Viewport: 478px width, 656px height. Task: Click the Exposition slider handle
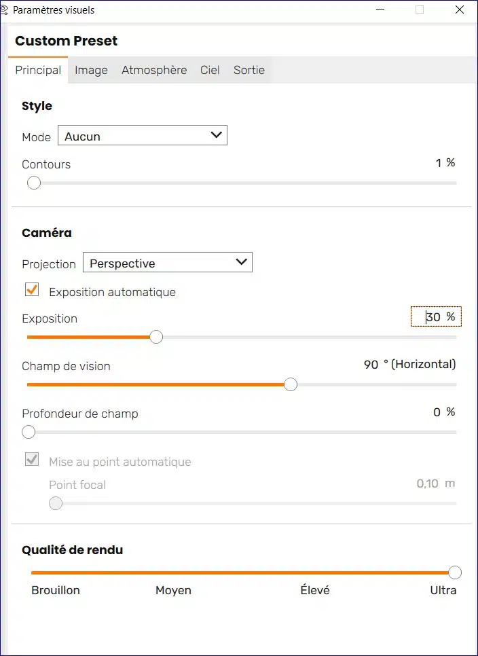tap(156, 338)
